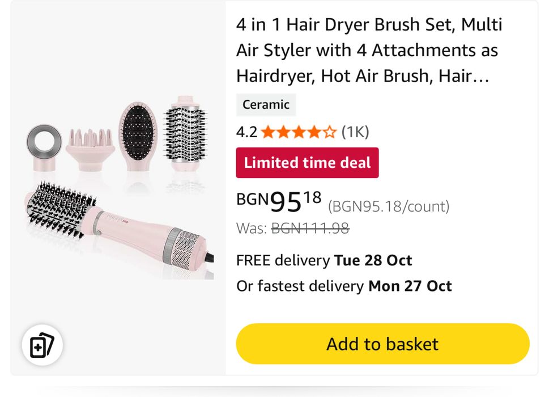Click the fastest delivery Mon 27 Oct text
The width and height of the screenshot is (549, 397).
point(344,286)
